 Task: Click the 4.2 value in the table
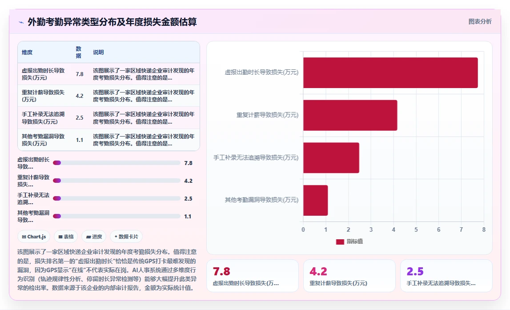tap(80, 96)
